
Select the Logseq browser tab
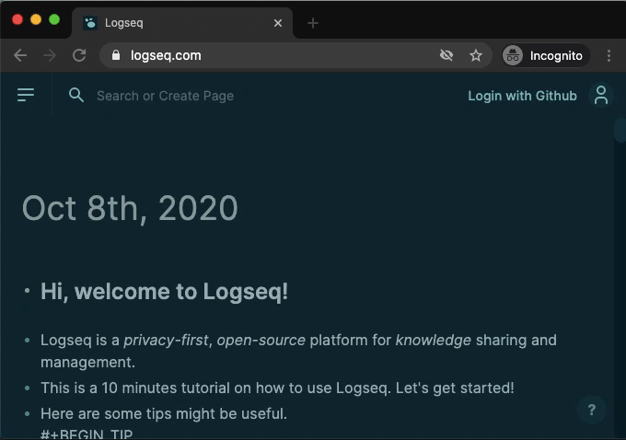tap(182, 23)
